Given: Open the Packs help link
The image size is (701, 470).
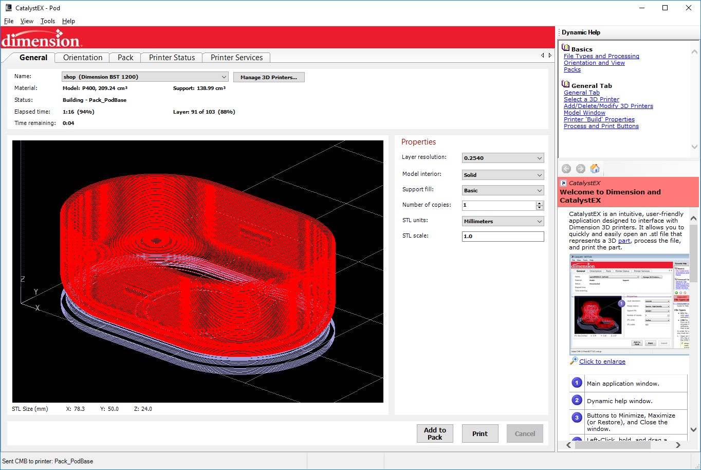Looking at the screenshot, I should pos(572,69).
